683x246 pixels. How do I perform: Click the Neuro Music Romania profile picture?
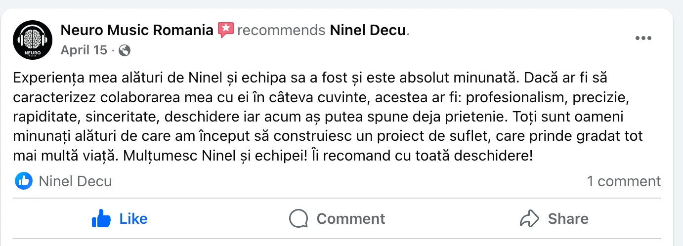point(32,39)
